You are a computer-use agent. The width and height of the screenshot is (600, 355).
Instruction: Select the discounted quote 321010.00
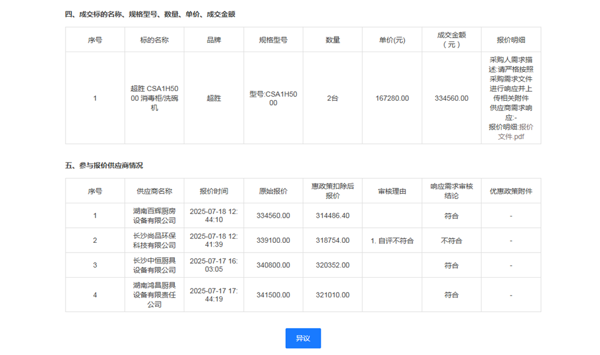click(333, 294)
